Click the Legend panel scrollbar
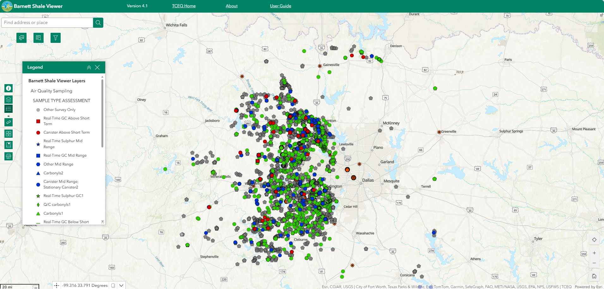The height and width of the screenshot is (289, 604). [102, 113]
